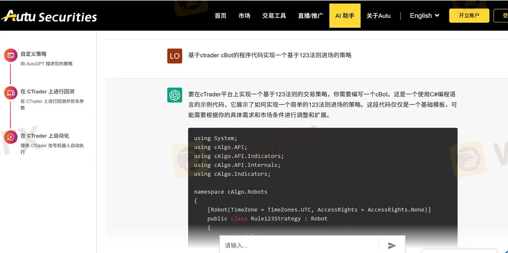Screen dimensions: 508x253
Task: Click the [Robot(TimeZone = TimeZones.UTC...)] attribute line
Action: pyautogui.click(x=319, y=210)
